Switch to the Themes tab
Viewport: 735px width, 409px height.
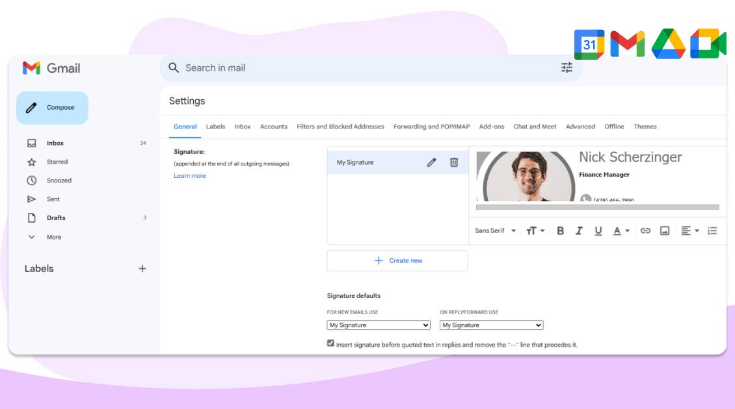click(x=645, y=127)
